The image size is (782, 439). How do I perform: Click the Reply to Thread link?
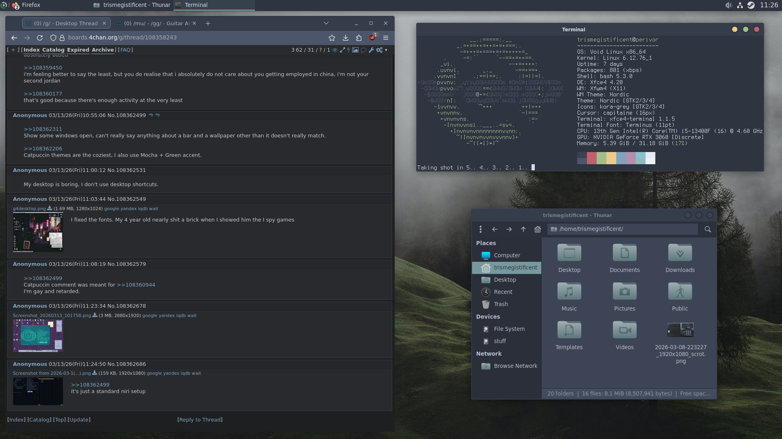(200, 419)
